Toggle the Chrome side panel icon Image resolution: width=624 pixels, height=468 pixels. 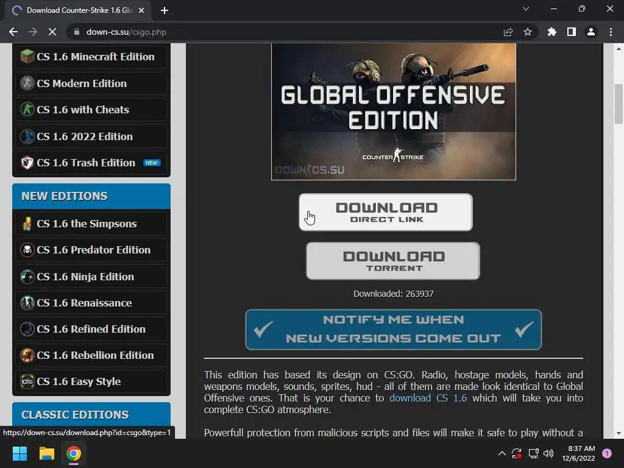[572, 32]
